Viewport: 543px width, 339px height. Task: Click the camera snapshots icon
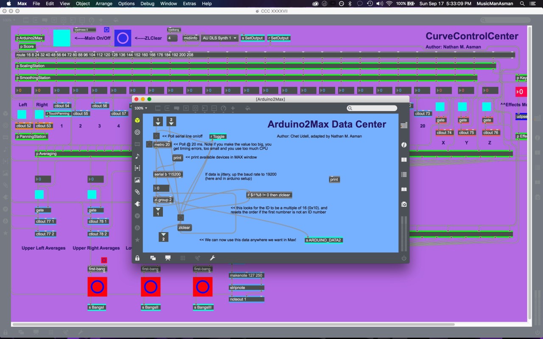(x=404, y=204)
